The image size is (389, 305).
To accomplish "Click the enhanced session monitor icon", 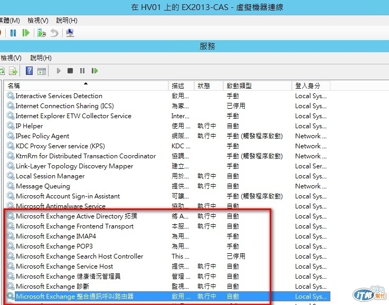I will point(70,33).
